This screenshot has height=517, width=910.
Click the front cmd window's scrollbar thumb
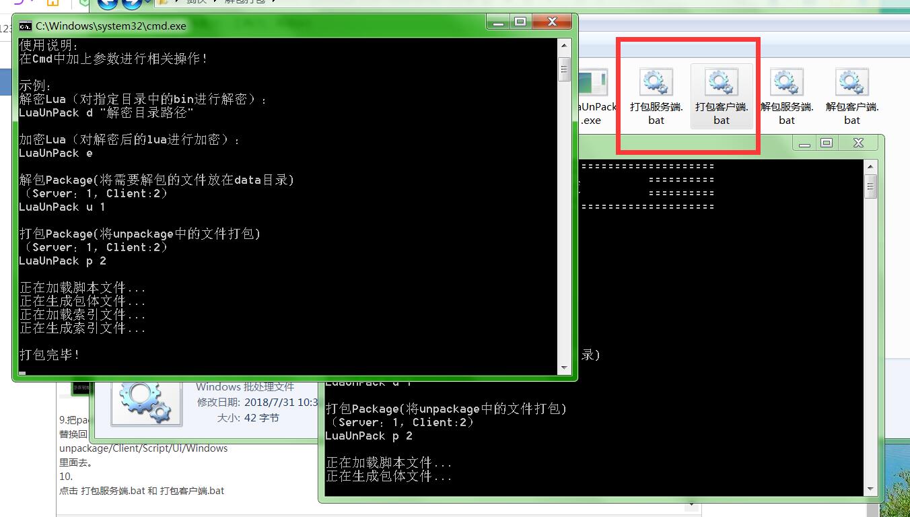tap(564, 69)
